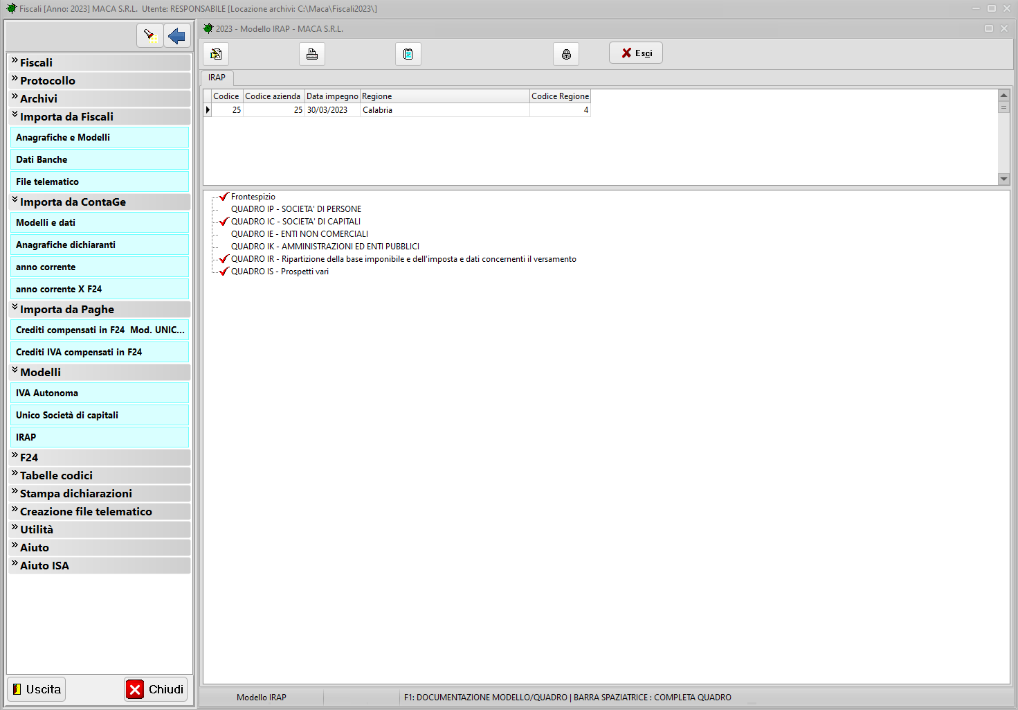The image size is (1018, 710).
Task: Click the grid scrollbar down arrow
Action: pos(1003,179)
